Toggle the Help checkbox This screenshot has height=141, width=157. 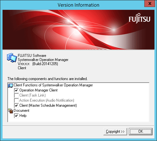(x=16, y=116)
